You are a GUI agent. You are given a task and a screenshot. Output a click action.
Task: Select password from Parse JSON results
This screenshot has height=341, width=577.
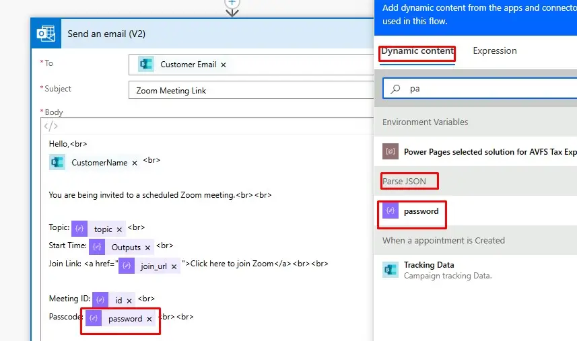pos(421,211)
